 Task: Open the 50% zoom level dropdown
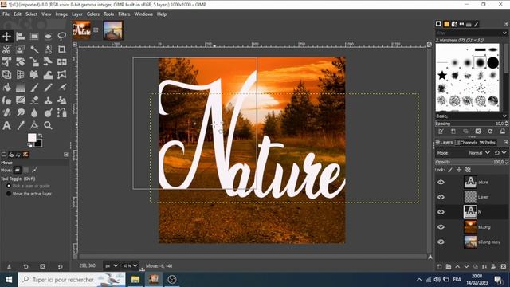[130, 265]
